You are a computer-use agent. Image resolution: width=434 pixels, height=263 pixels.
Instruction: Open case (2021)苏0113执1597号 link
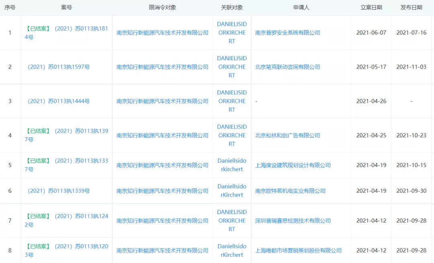point(59,67)
